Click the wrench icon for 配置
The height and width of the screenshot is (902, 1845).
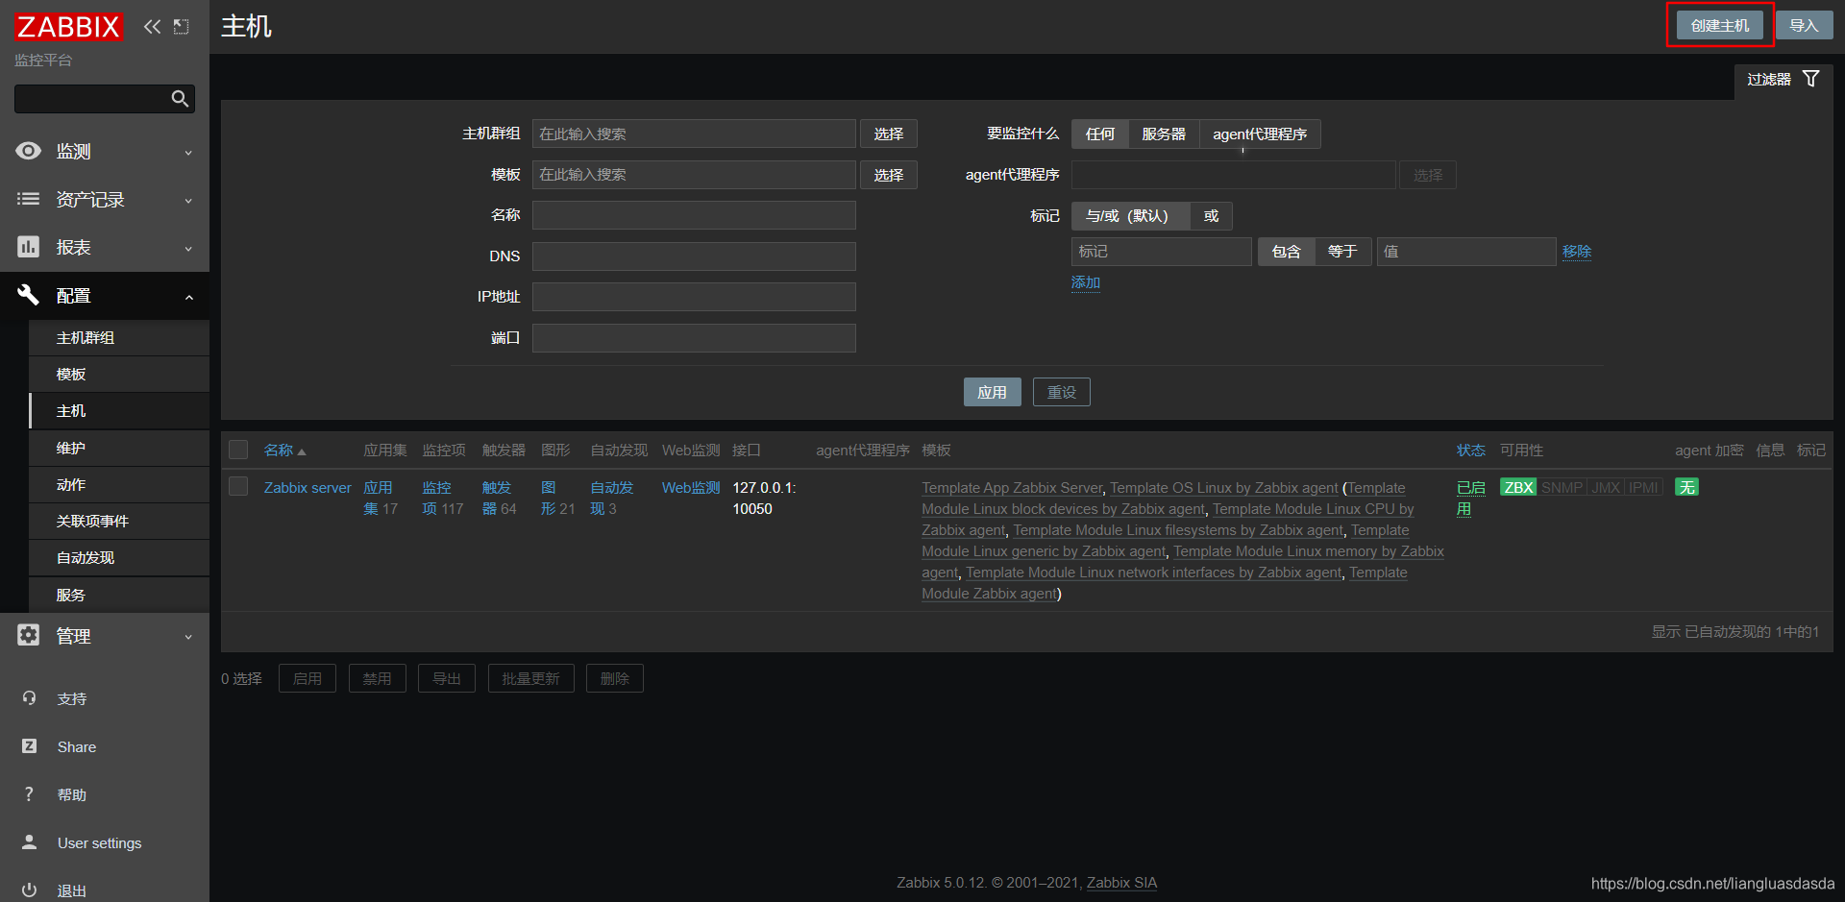tap(29, 295)
